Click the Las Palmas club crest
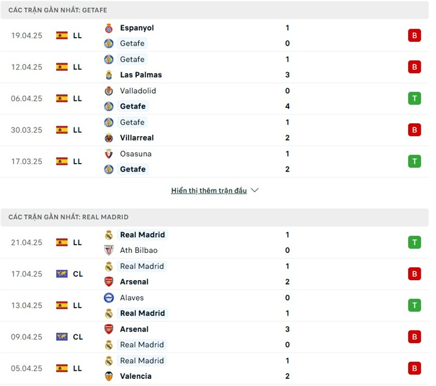Viewport: 436px width, 386px height. pos(108,75)
